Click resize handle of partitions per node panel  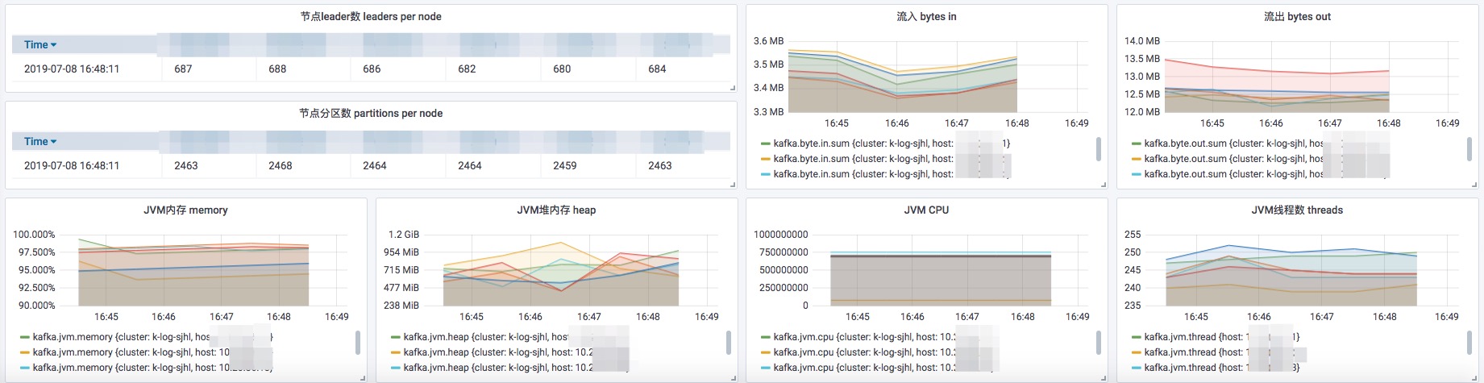pyautogui.click(x=733, y=185)
